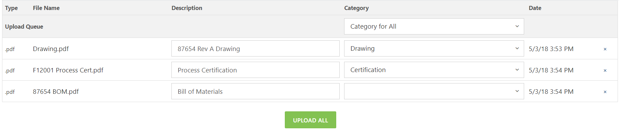The height and width of the screenshot is (130, 620).
Task: Click the Date column header
Action: [x=535, y=8]
